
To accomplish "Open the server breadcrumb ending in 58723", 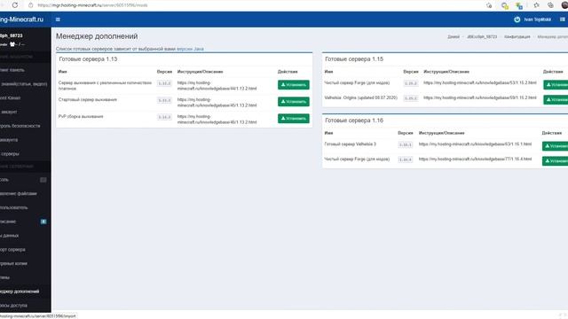I will [482, 37].
